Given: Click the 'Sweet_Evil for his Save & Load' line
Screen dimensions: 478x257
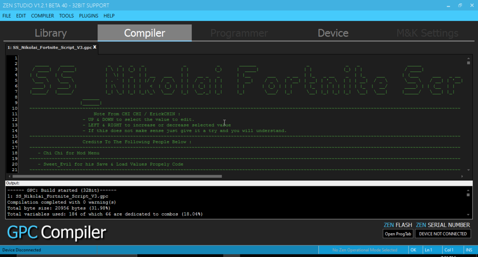Looking at the screenshot, I should tap(111, 164).
